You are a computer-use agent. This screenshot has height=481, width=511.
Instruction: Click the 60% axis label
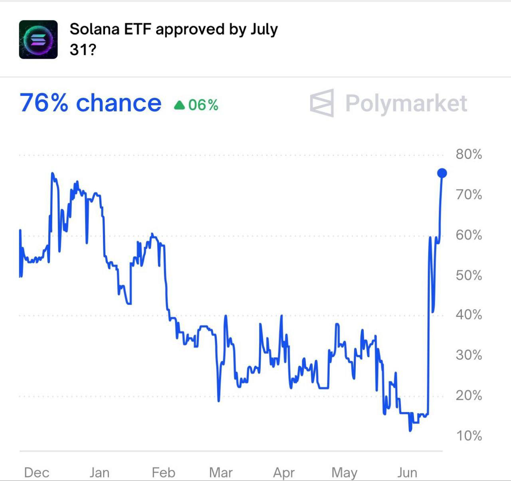coord(469,235)
